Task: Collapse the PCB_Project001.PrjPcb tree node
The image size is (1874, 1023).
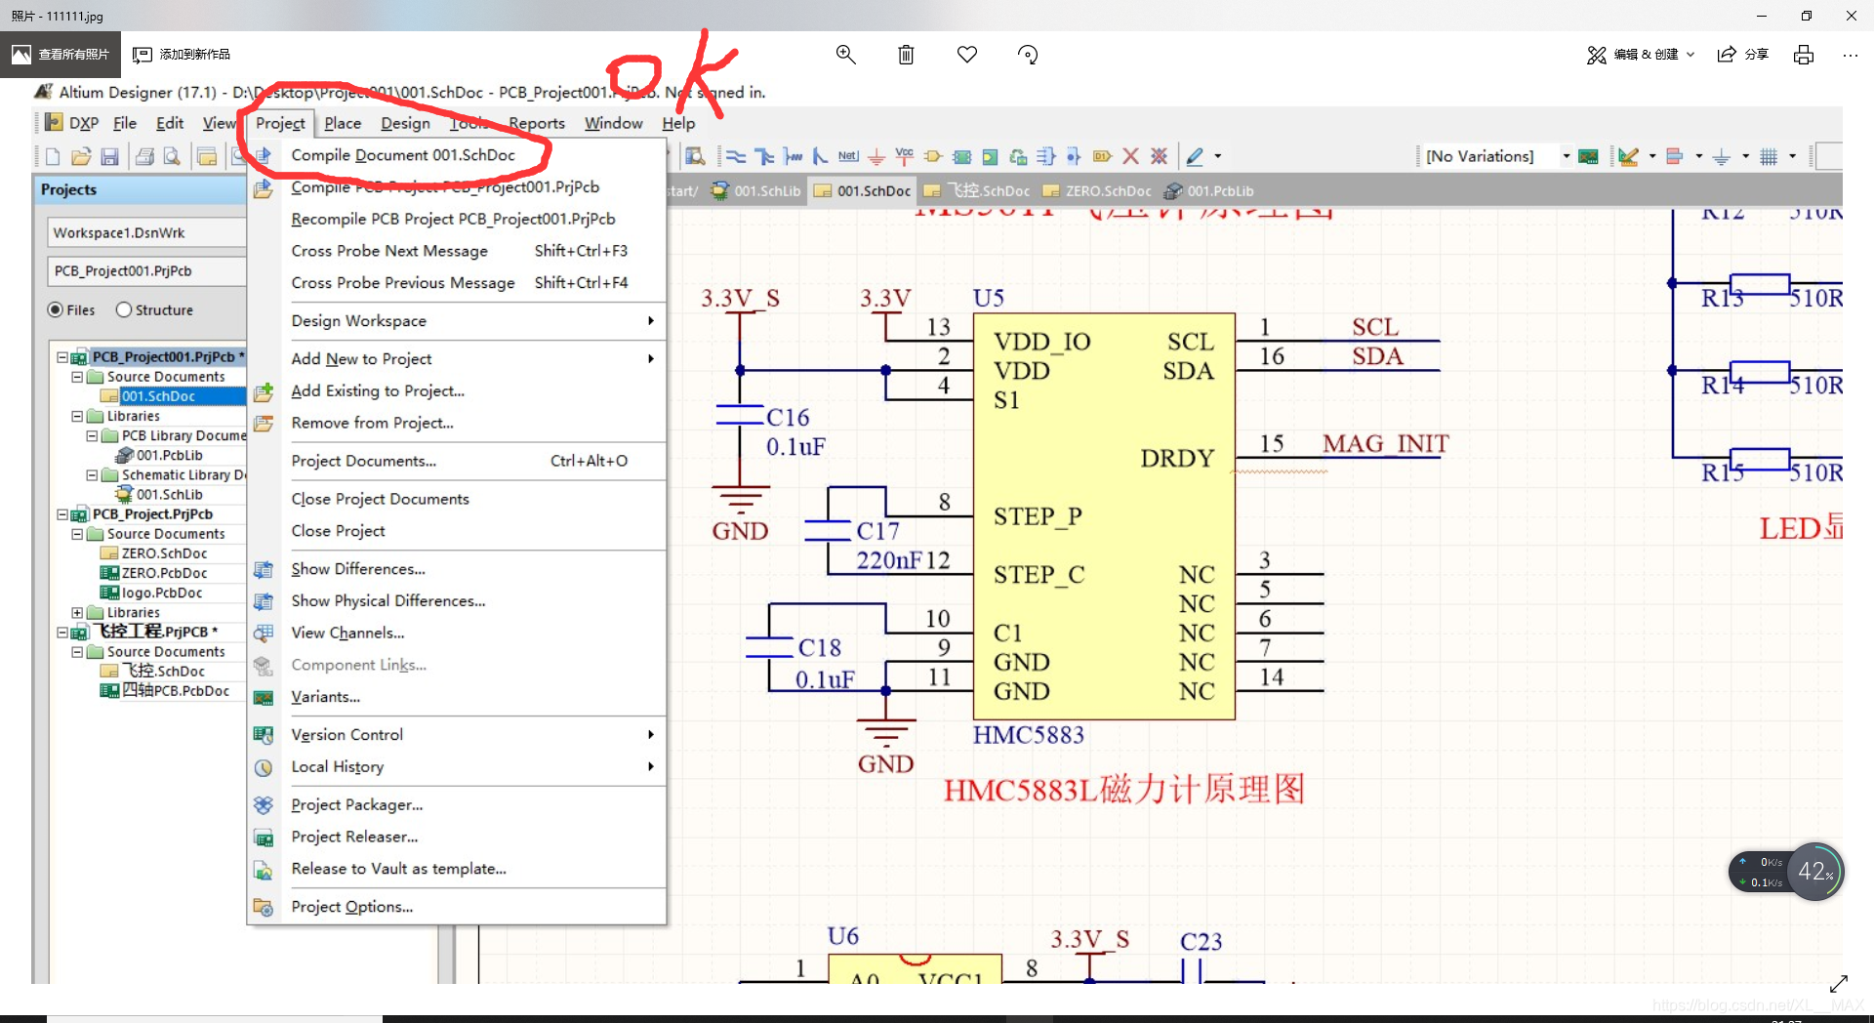Action: click(x=62, y=357)
